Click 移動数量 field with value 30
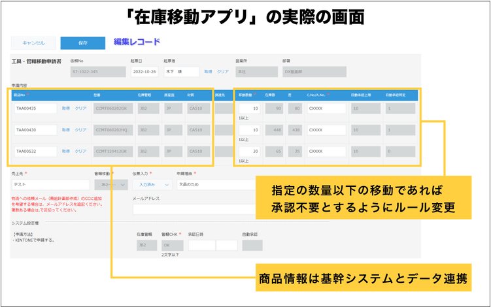 point(249,152)
